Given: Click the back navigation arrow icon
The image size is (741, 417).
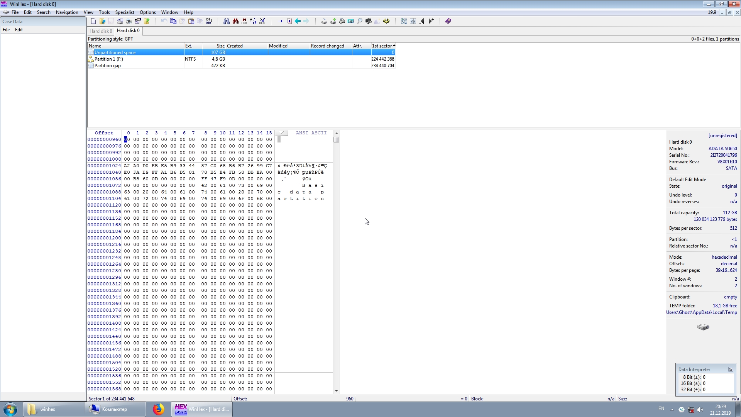Looking at the screenshot, I should coord(298,21).
